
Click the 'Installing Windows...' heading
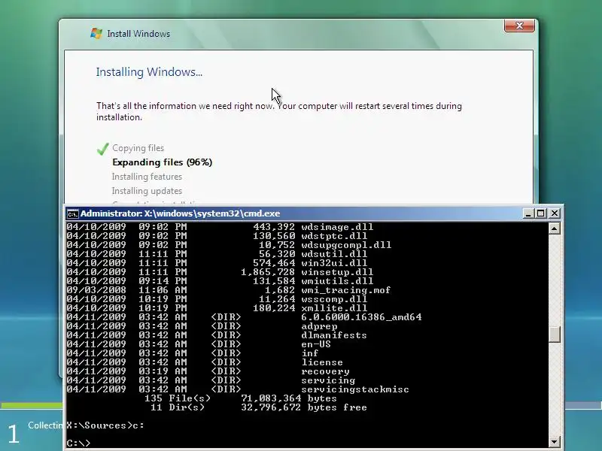pos(149,72)
